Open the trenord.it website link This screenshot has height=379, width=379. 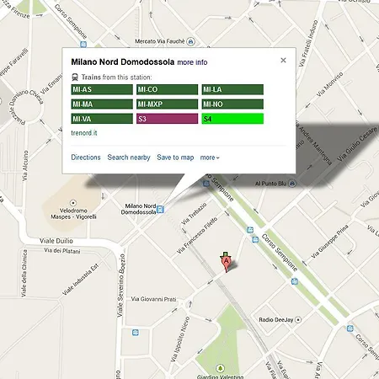84,133
